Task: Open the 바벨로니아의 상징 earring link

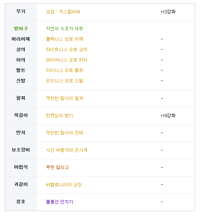Action: click(64, 184)
